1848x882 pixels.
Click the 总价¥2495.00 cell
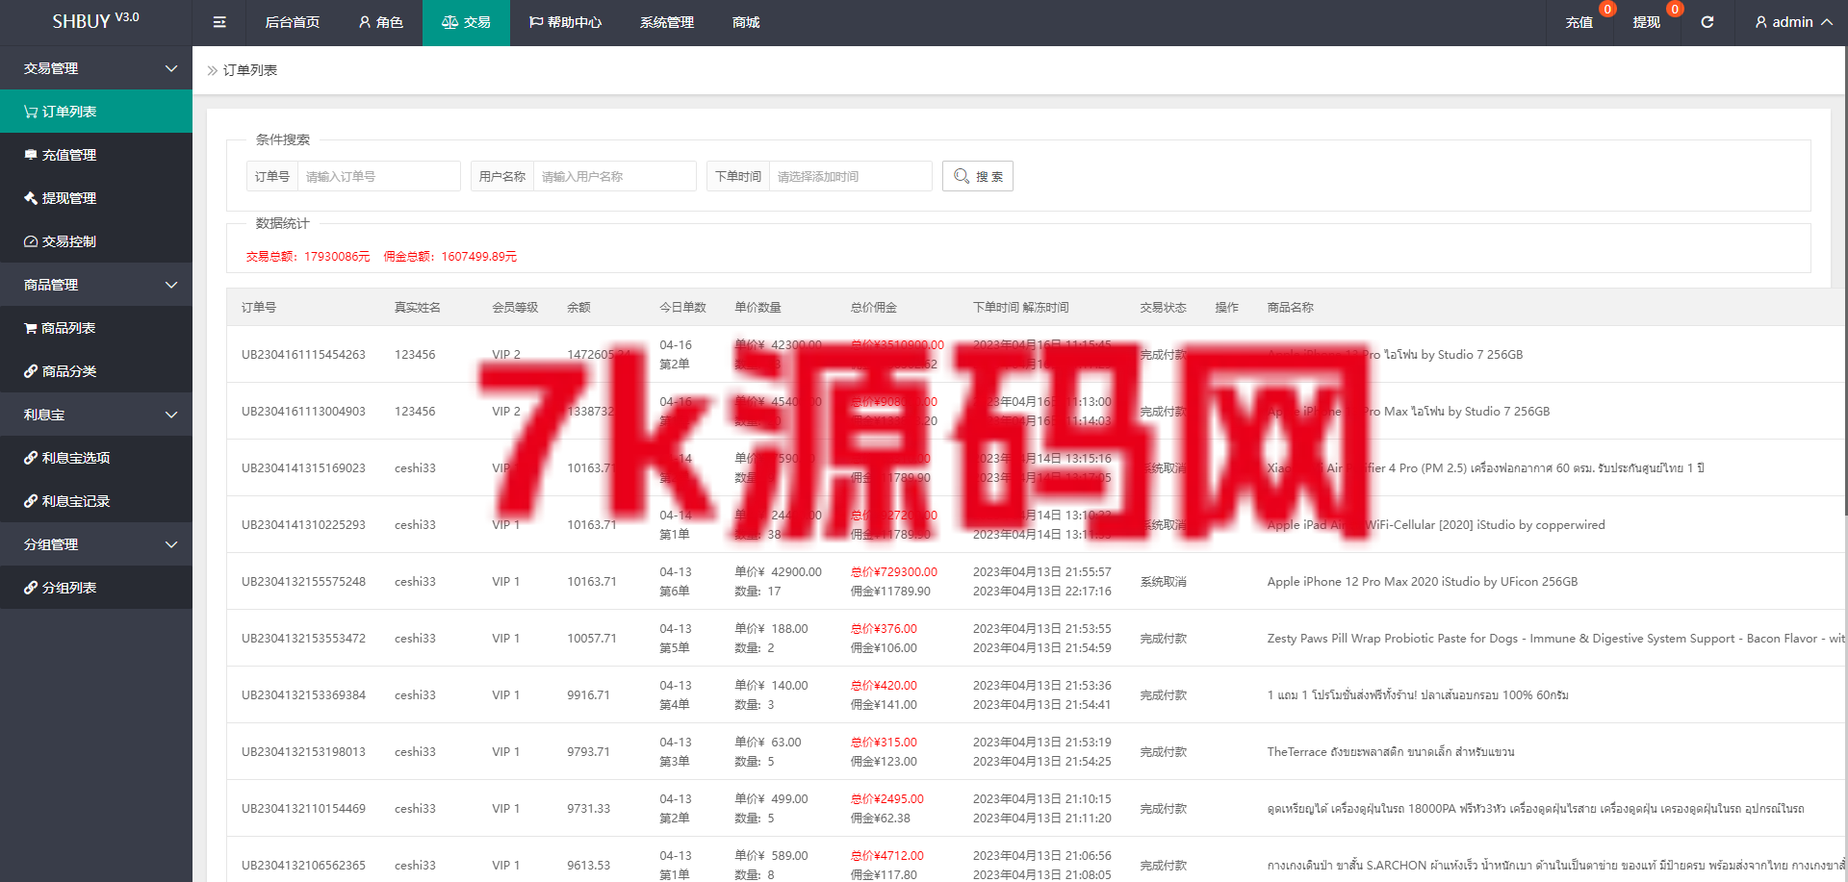887,799
